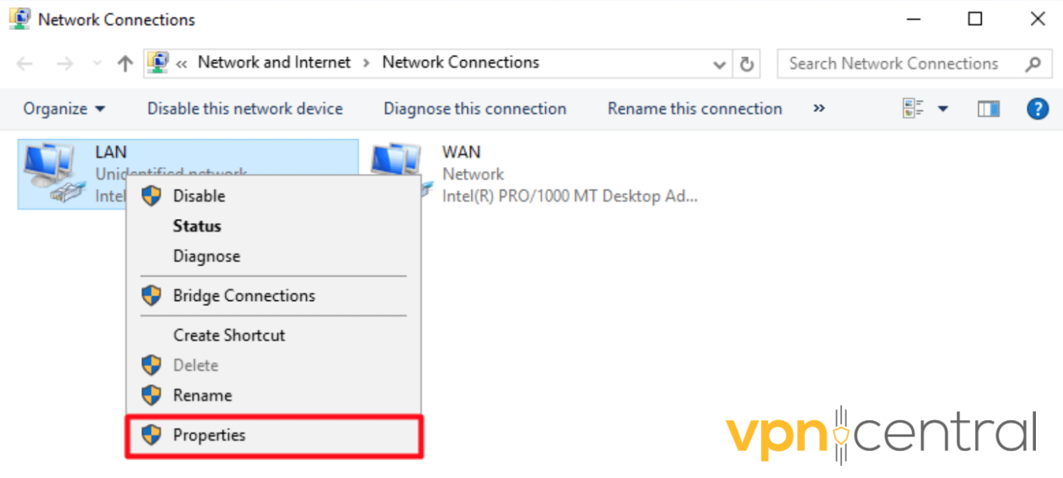
Task: Click the Search Network Connections field
Action: pyautogui.click(x=892, y=63)
